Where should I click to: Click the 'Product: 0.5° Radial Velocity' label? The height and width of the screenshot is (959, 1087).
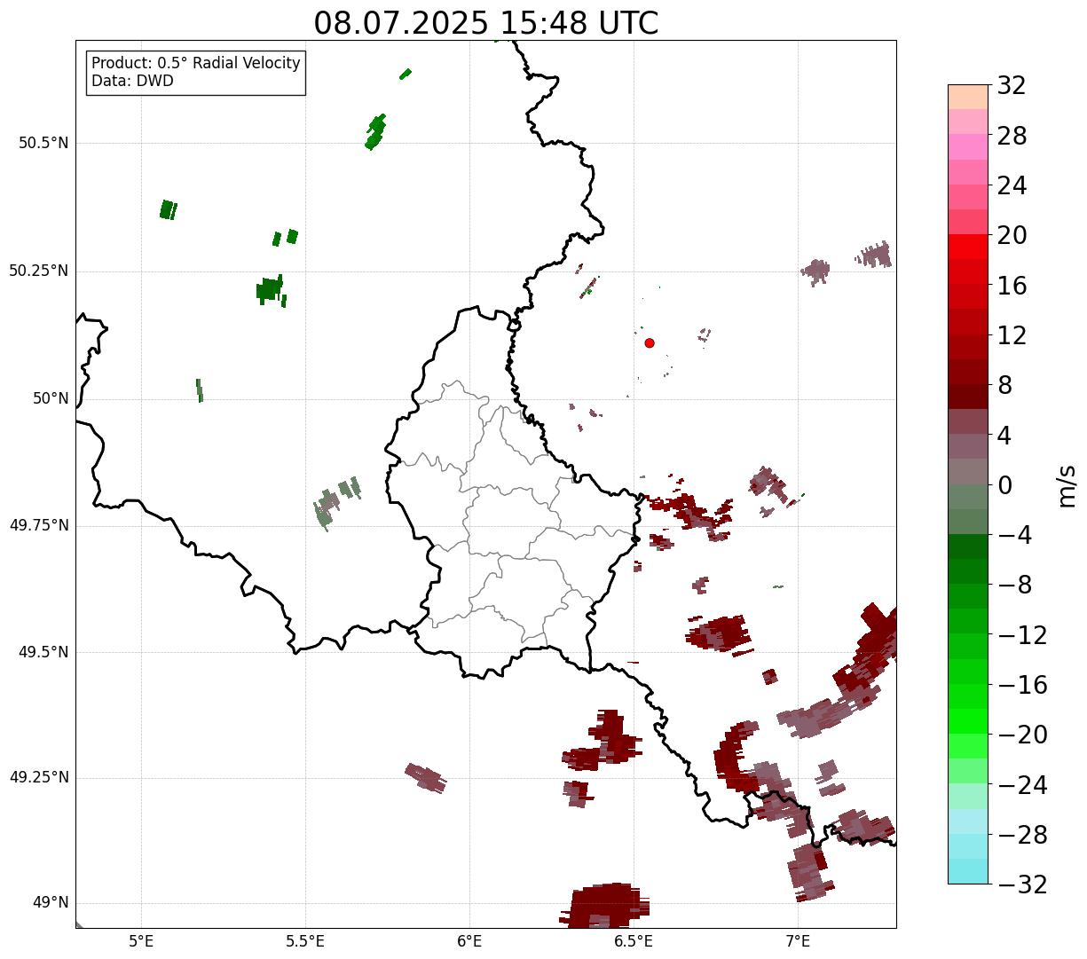tap(196, 64)
